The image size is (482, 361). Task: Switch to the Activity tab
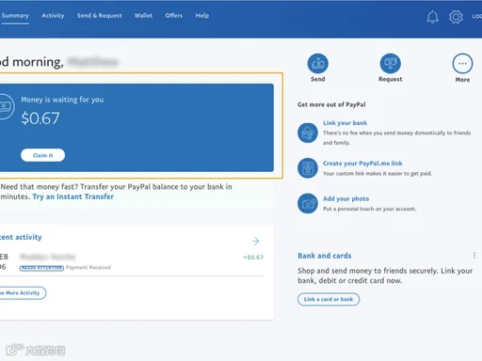point(53,16)
